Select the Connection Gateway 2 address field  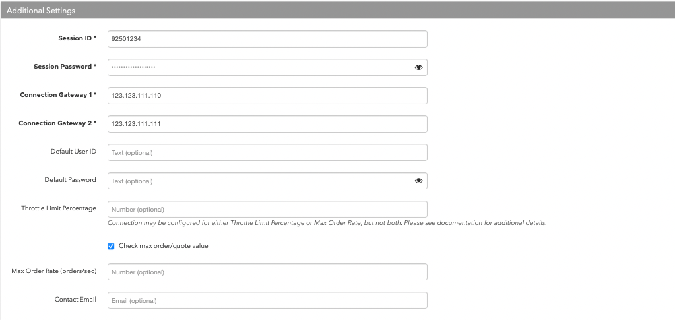coord(267,124)
